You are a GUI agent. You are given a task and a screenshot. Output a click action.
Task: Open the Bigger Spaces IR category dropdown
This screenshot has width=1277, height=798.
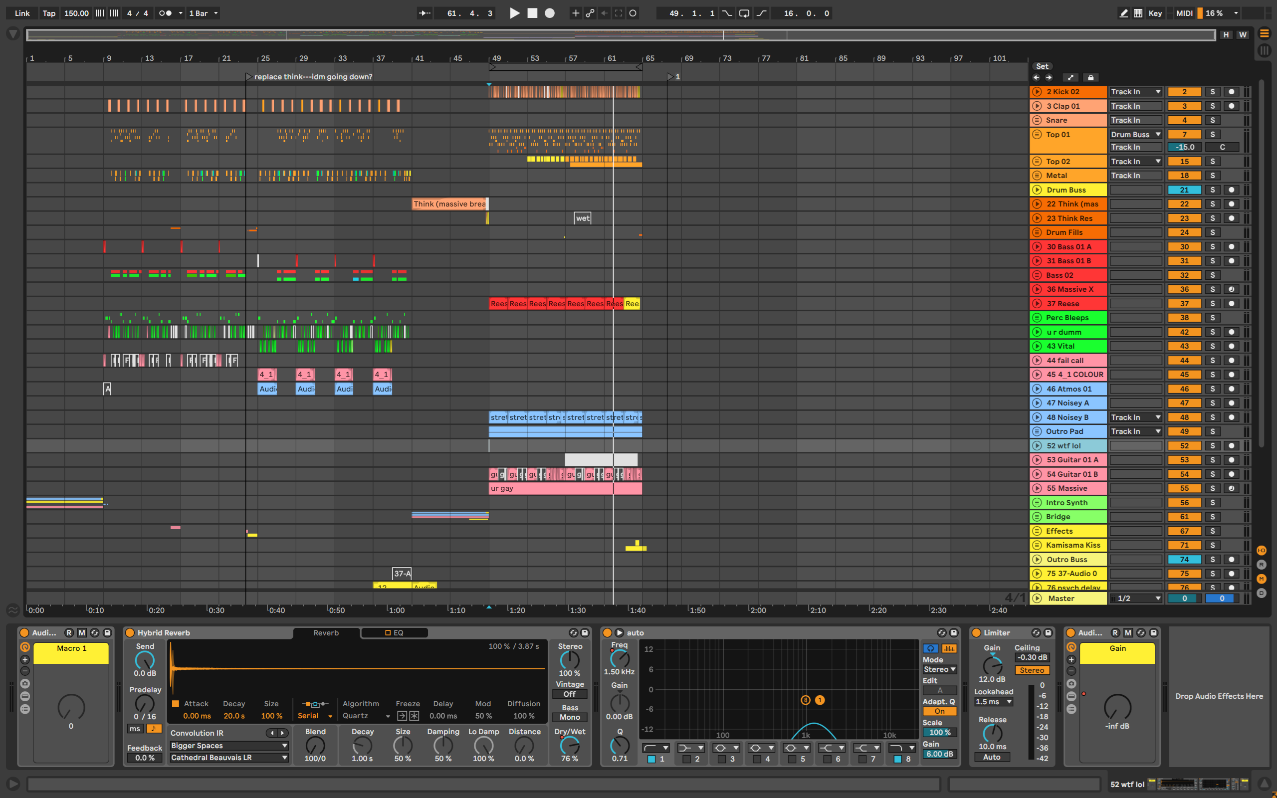(229, 746)
